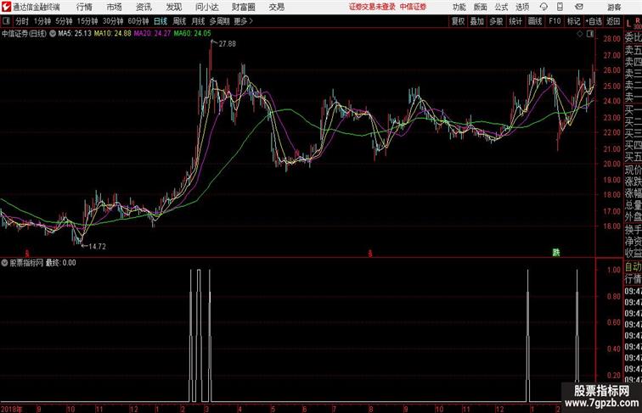Click the 叠加 overlay button

[x=476, y=21]
